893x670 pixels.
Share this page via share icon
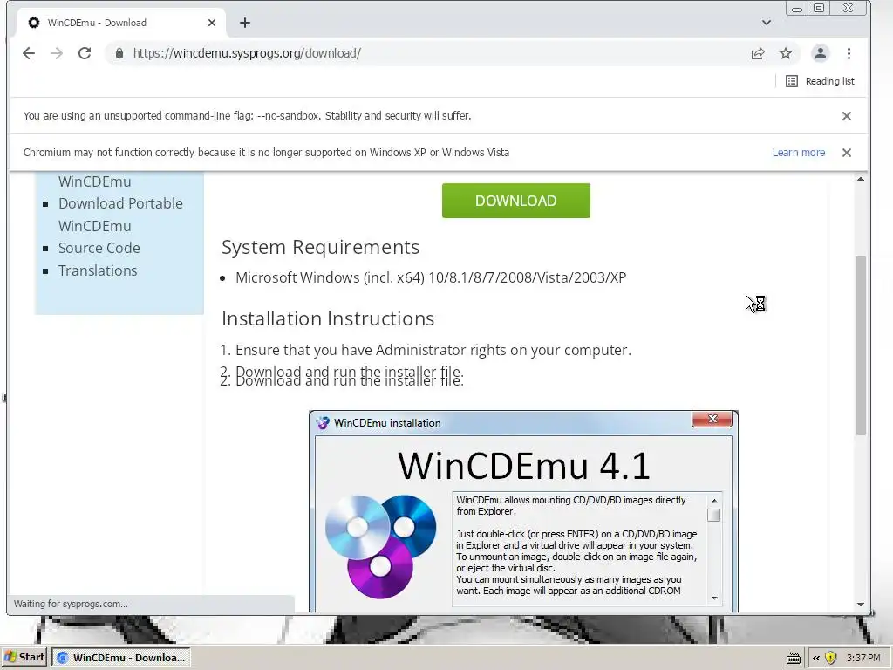click(x=758, y=53)
